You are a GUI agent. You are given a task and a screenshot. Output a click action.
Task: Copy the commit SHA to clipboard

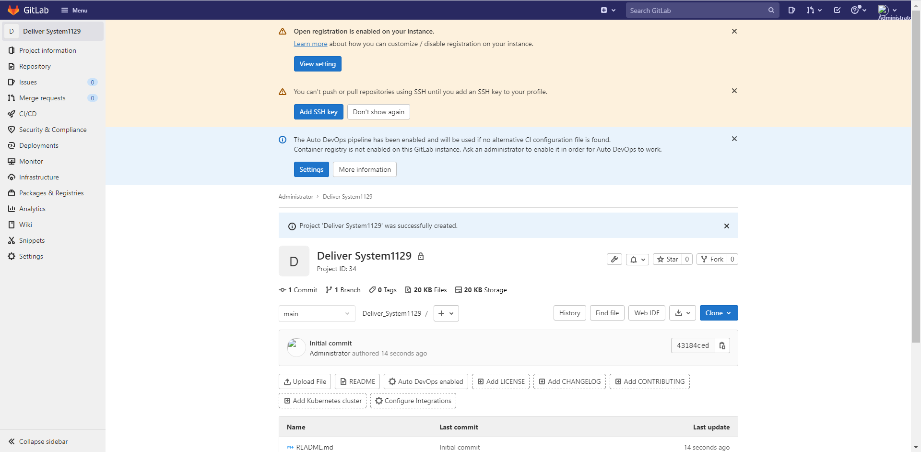(722, 345)
